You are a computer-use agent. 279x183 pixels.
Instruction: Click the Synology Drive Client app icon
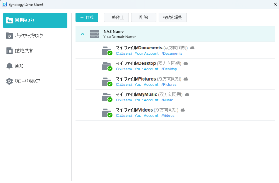(x=5, y=5)
